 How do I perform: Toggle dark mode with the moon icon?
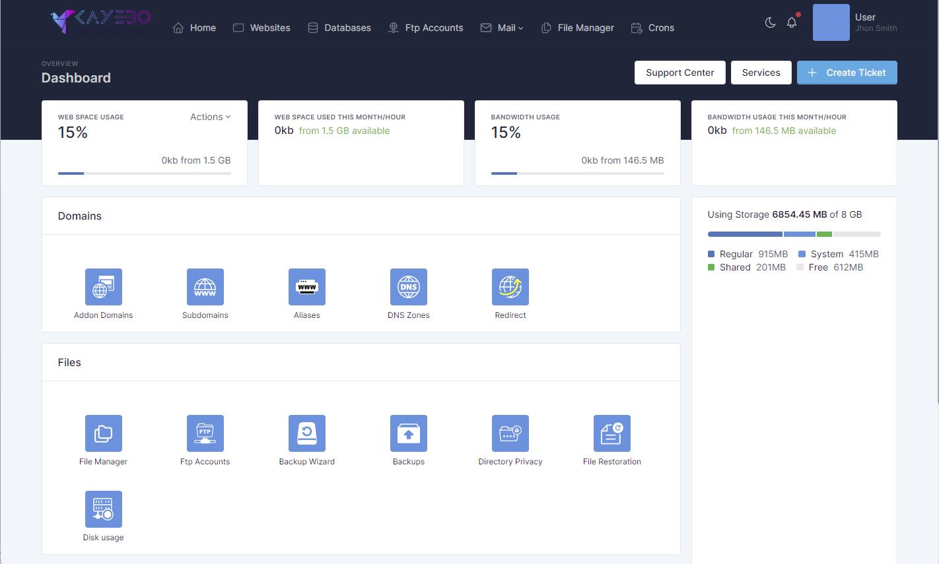[770, 22]
